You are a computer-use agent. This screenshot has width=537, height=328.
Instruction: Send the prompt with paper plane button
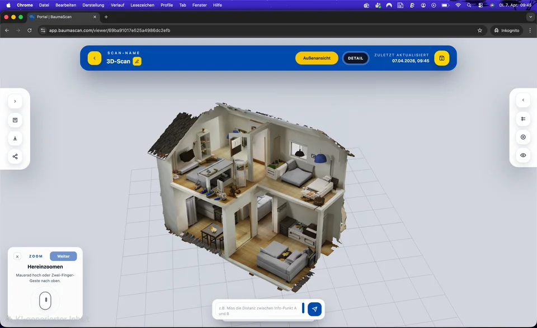tap(314, 309)
